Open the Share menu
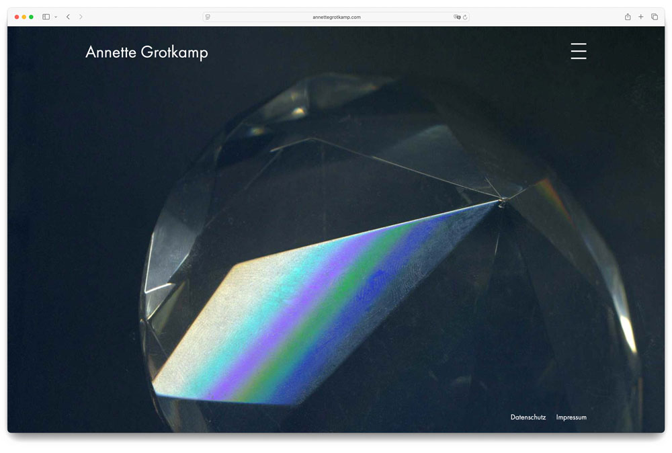The width and height of the screenshot is (672, 453). (628, 17)
